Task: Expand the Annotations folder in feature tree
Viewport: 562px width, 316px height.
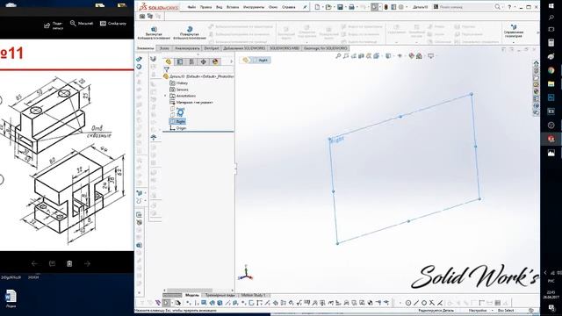Action: coord(165,96)
